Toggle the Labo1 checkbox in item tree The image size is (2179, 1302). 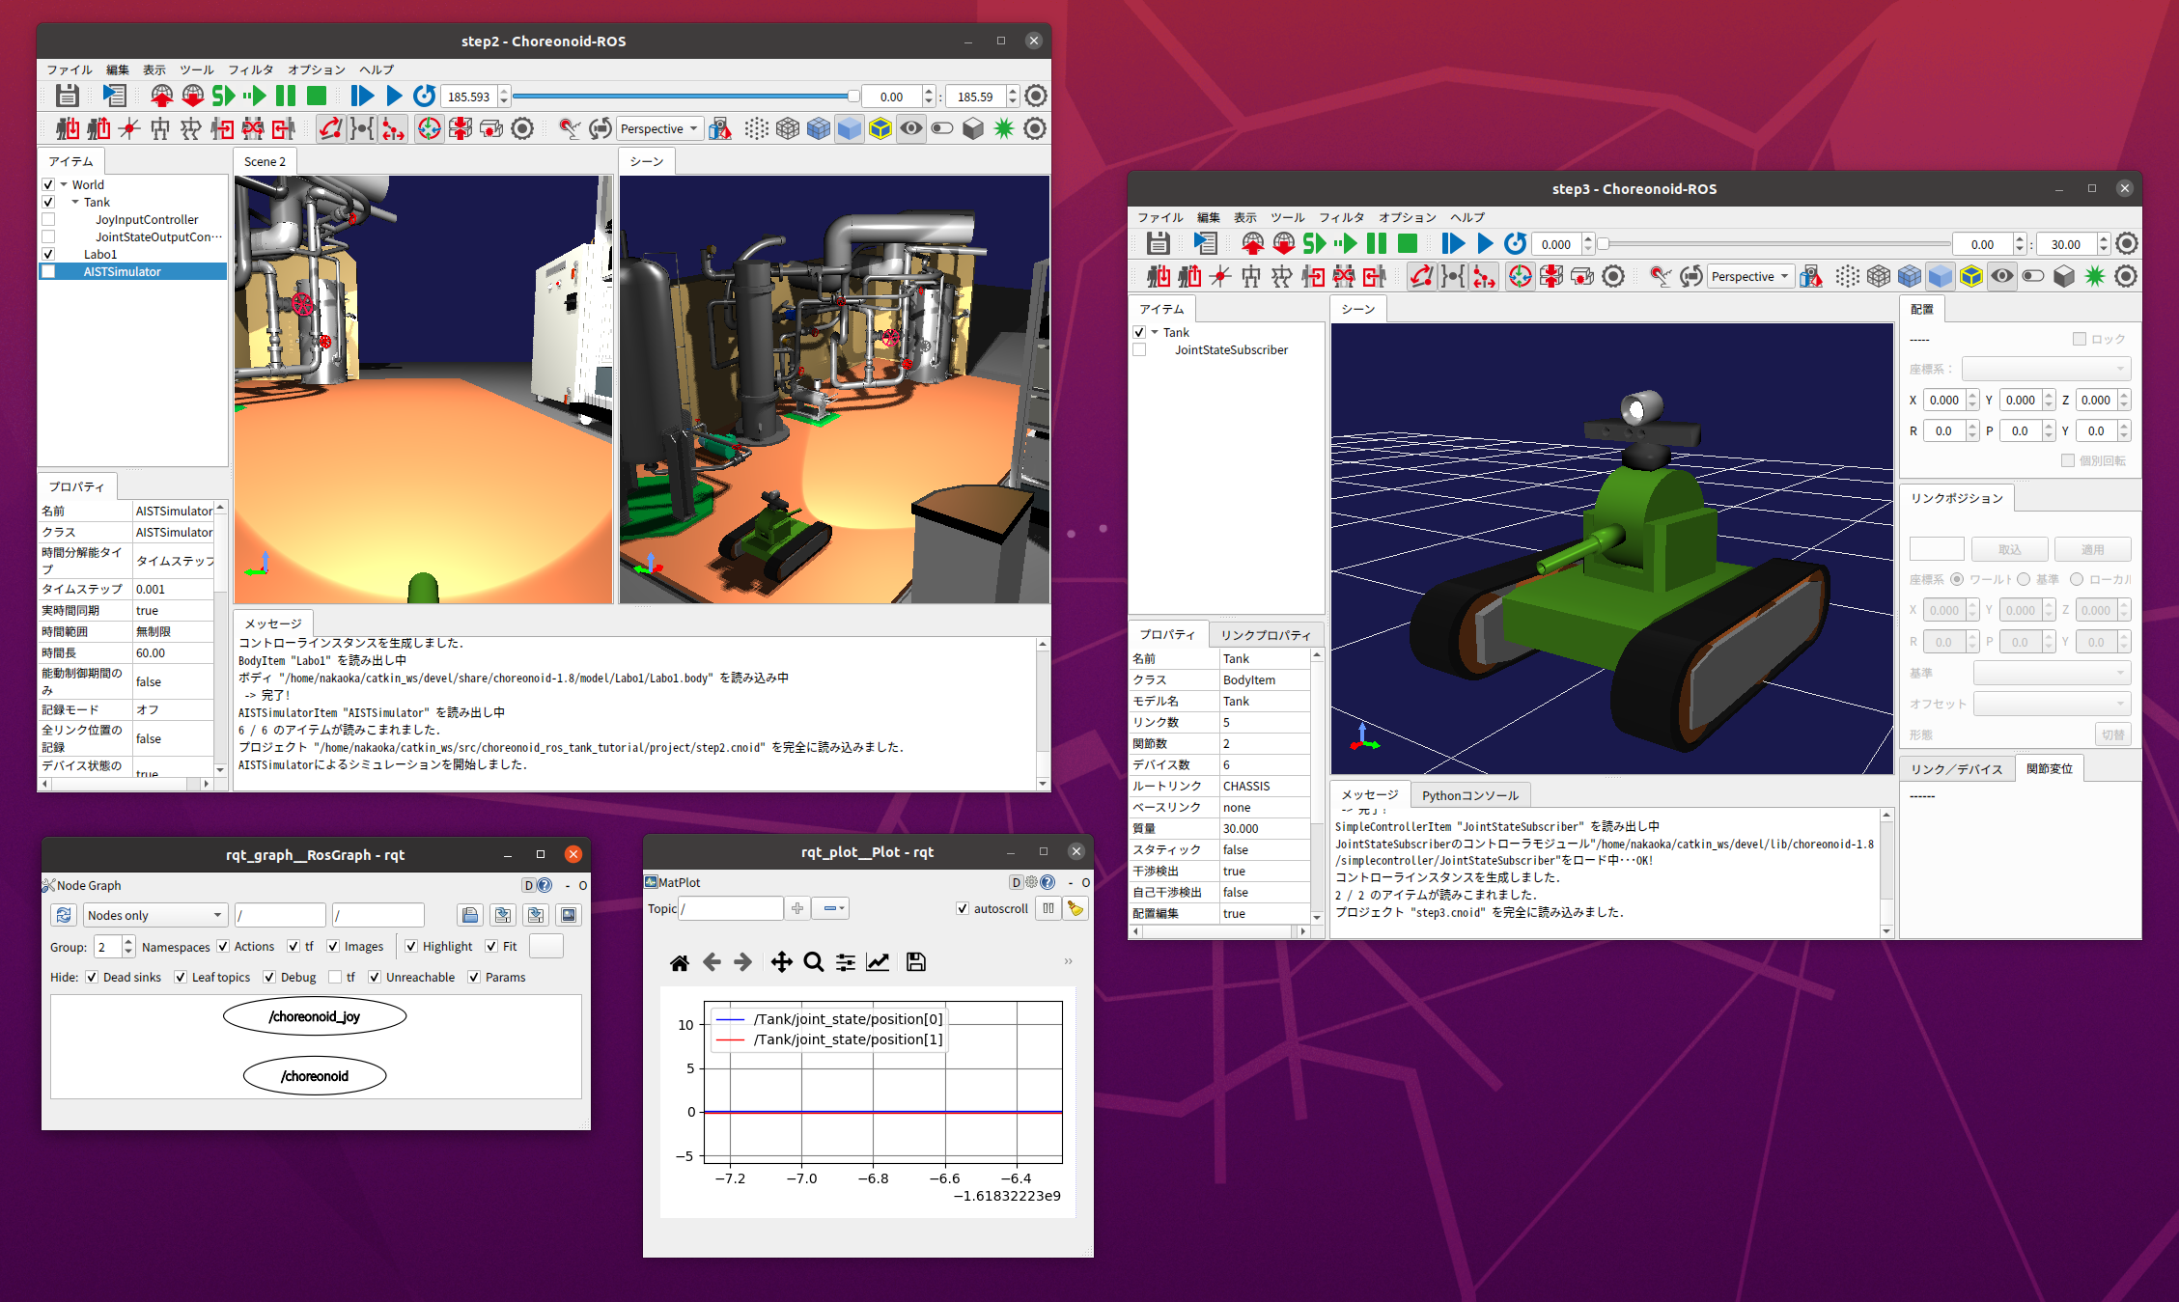coord(48,254)
